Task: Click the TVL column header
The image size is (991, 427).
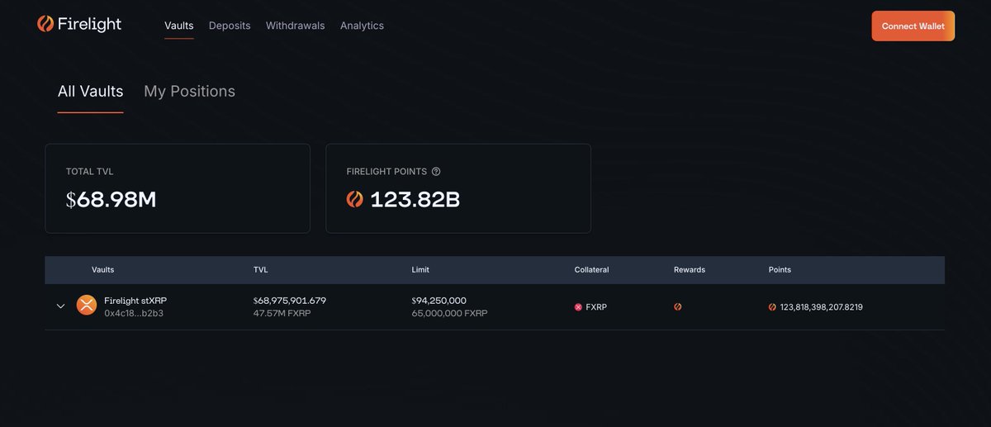Action: [261, 270]
